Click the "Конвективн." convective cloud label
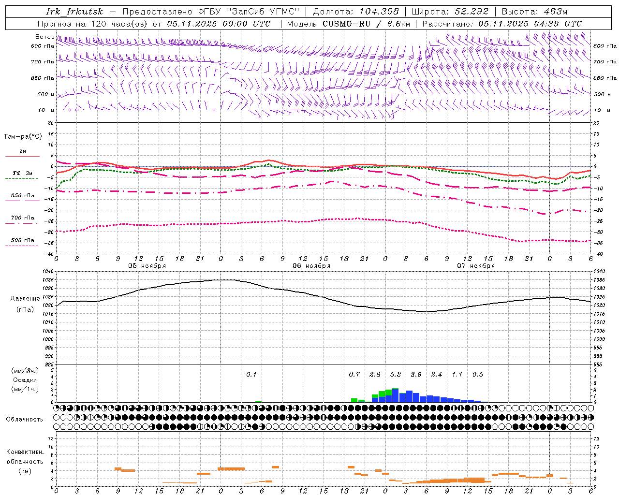 click(25, 452)
